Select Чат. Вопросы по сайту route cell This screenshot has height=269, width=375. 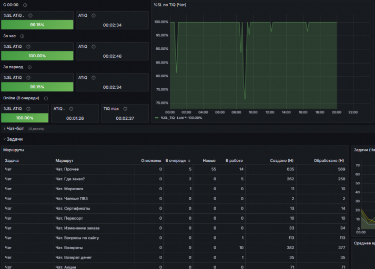coord(94,237)
